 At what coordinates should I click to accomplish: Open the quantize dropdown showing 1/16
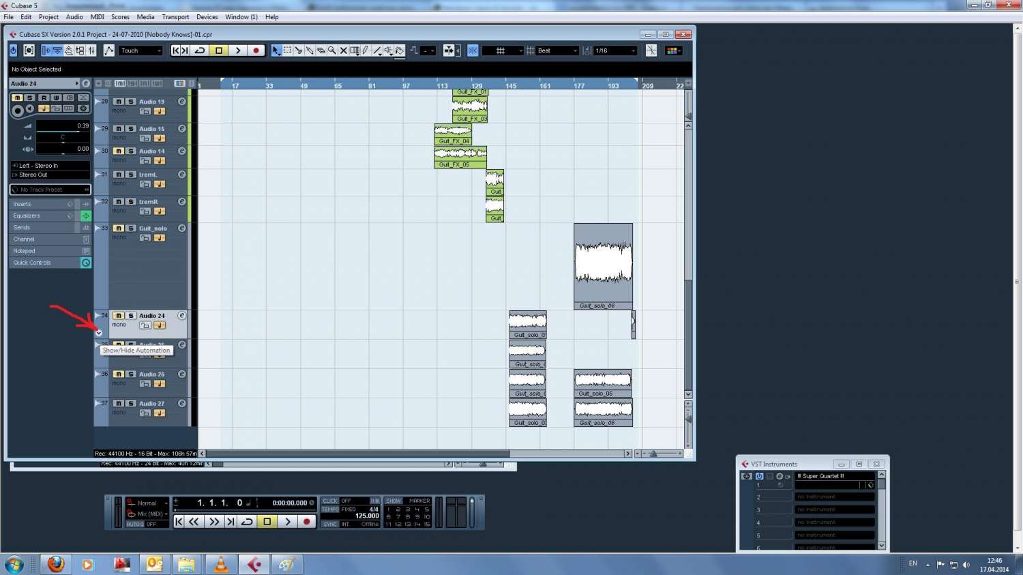[615, 50]
